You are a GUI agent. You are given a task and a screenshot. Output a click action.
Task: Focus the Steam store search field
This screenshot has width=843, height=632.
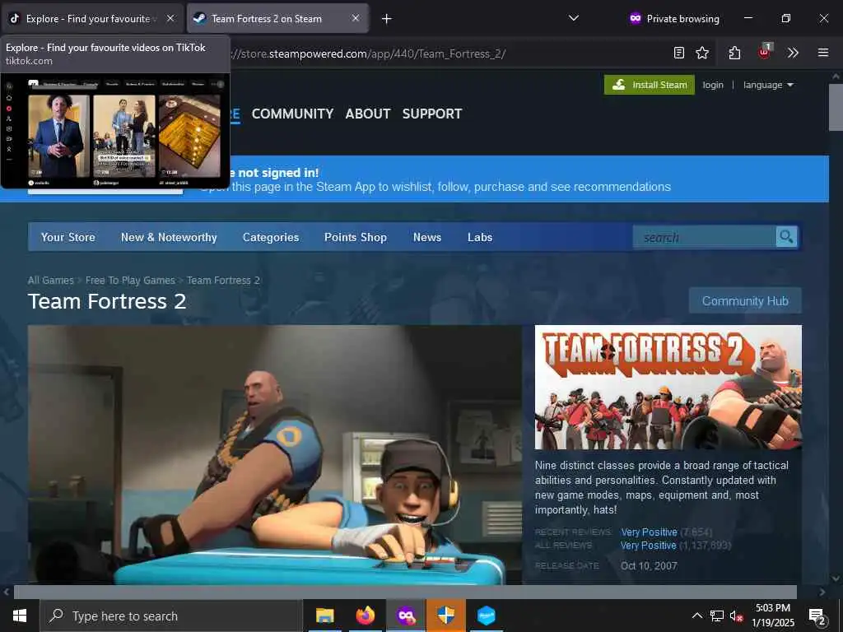[x=705, y=237]
